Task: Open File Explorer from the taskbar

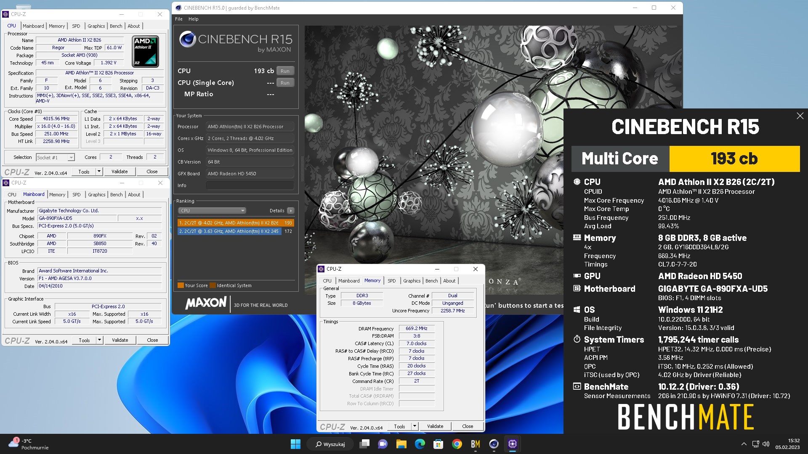Action: click(x=401, y=444)
